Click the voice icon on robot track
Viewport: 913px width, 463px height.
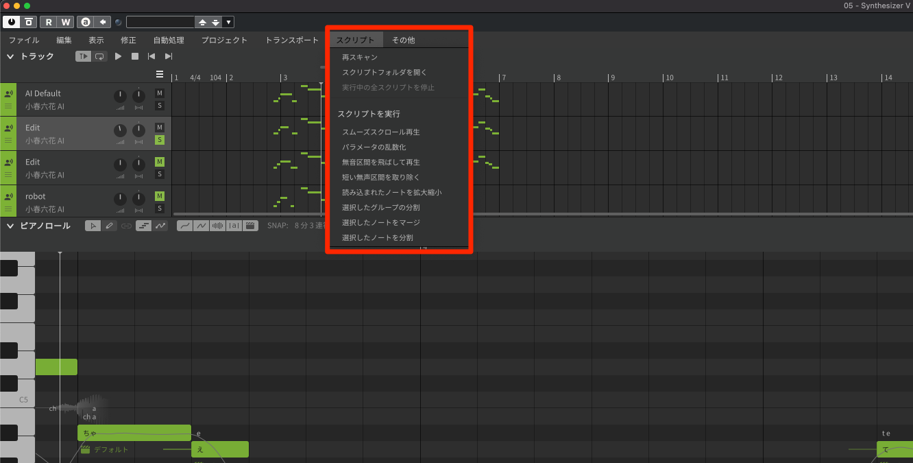(8, 197)
